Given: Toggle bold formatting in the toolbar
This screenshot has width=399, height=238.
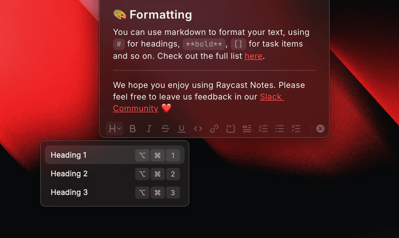Looking at the screenshot, I should [133, 129].
